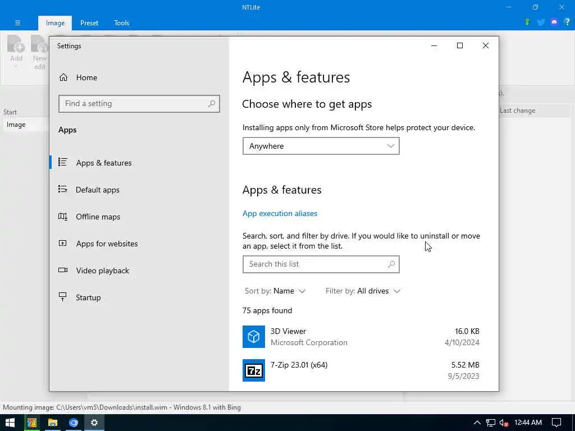Click the muted volume tray icon

504,423
